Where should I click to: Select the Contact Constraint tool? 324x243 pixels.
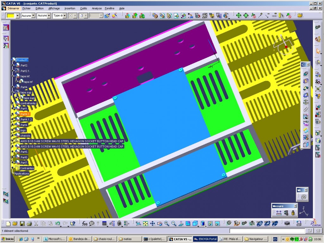[306, 81]
